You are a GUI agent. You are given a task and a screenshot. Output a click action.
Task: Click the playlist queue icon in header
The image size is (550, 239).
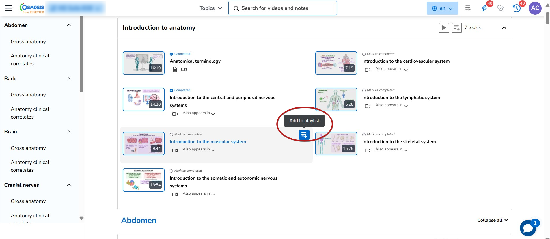[468, 8]
